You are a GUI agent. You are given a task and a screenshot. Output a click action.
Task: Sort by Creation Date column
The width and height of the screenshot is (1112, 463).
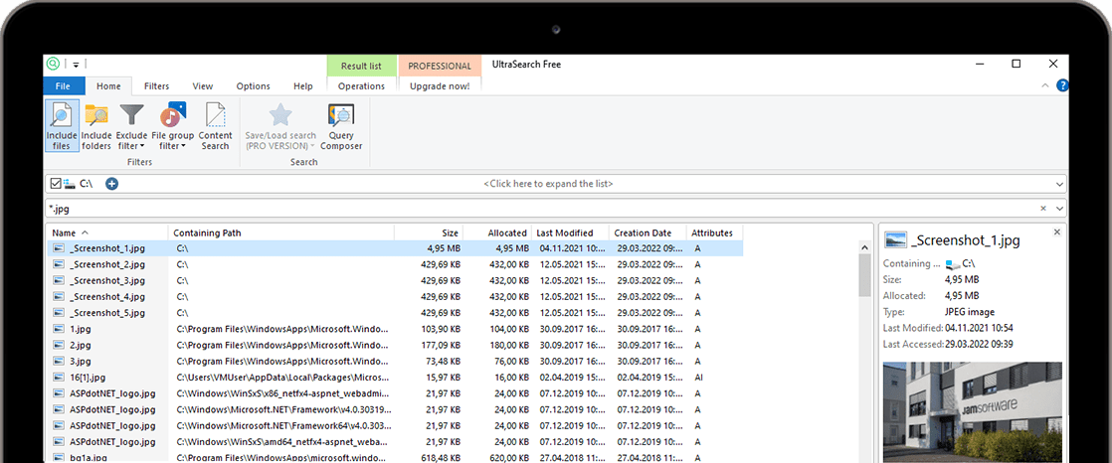648,232
